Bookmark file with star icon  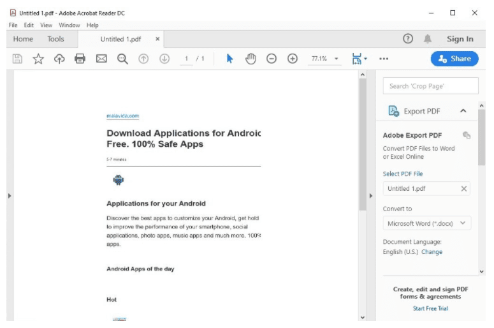click(x=38, y=59)
